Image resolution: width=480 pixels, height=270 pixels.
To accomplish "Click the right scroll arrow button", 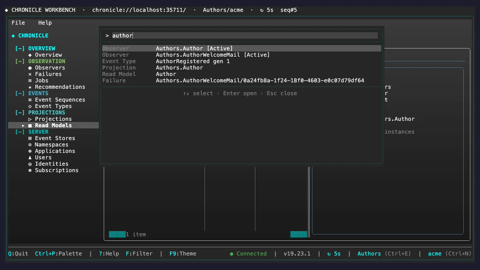I will 299,234.
